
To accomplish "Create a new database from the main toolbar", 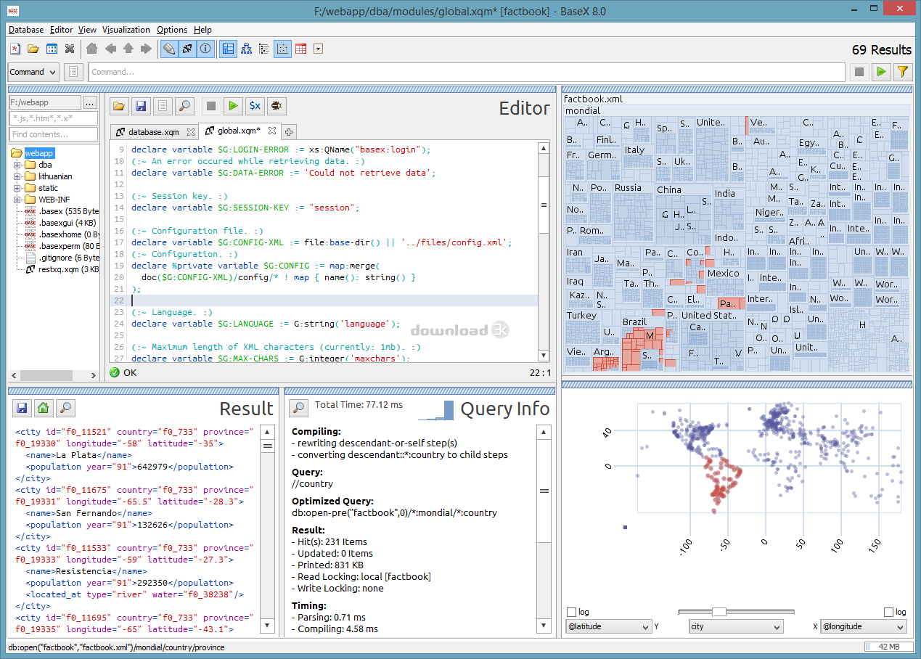I will click(x=15, y=49).
